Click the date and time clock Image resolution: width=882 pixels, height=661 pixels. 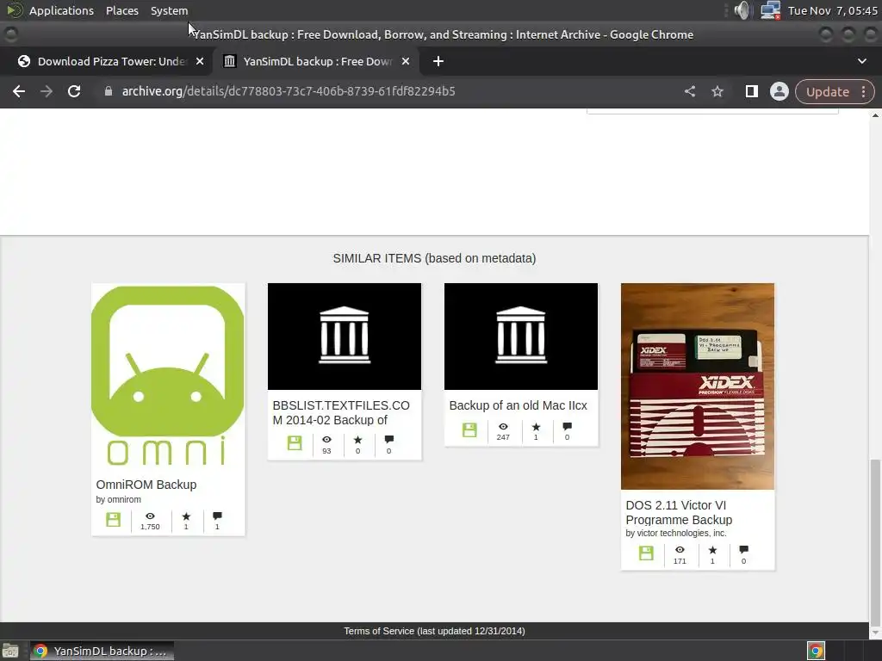point(833,10)
